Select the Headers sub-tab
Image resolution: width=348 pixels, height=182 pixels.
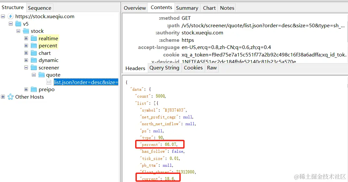135,68
